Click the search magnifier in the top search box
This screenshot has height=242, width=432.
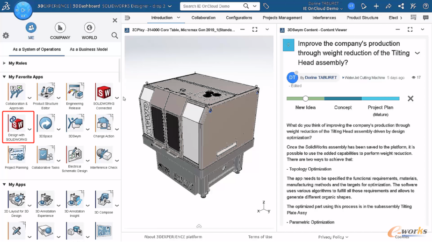pos(246,6)
